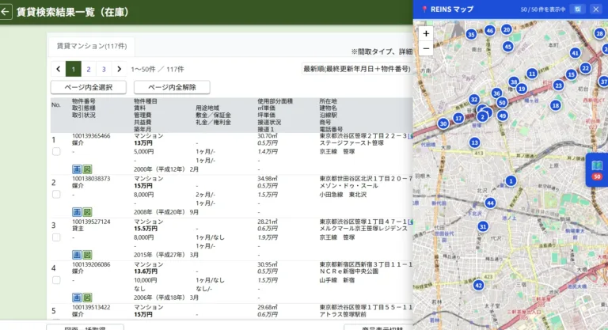
Task: Check the box for listing No. 1
Action: [x=56, y=152]
